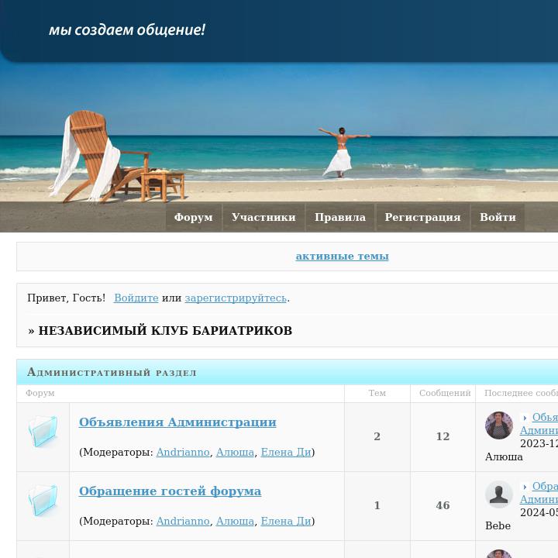Click the author name Алюша under last post
This screenshot has width=558, height=558.
click(x=504, y=457)
